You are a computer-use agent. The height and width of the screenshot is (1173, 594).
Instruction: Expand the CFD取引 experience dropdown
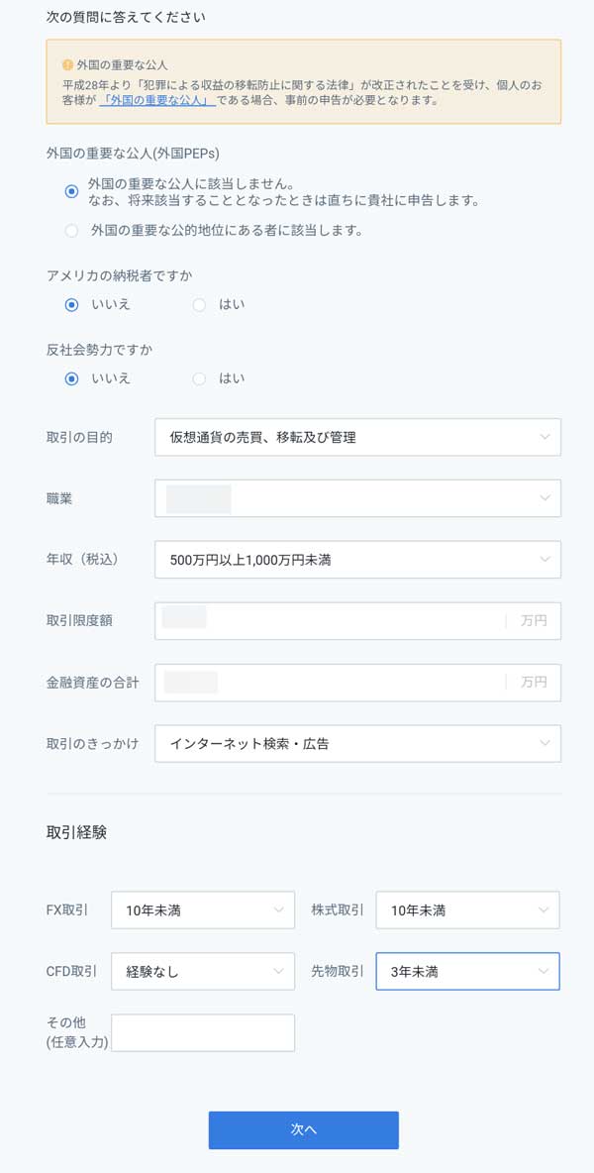(x=203, y=972)
